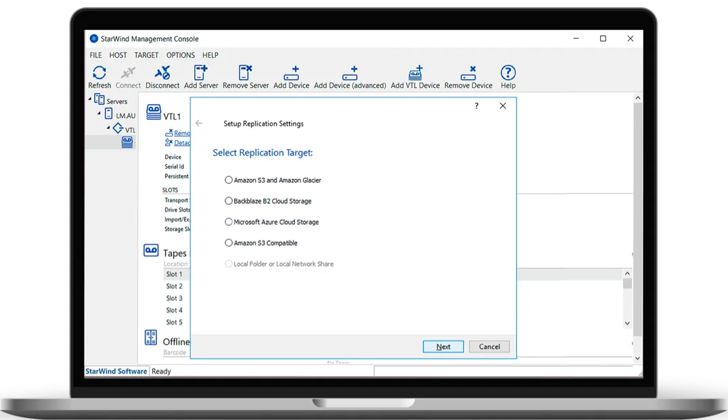Select Backblaze B2 Cloud Storage

pyautogui.click(x=229, y=201)
